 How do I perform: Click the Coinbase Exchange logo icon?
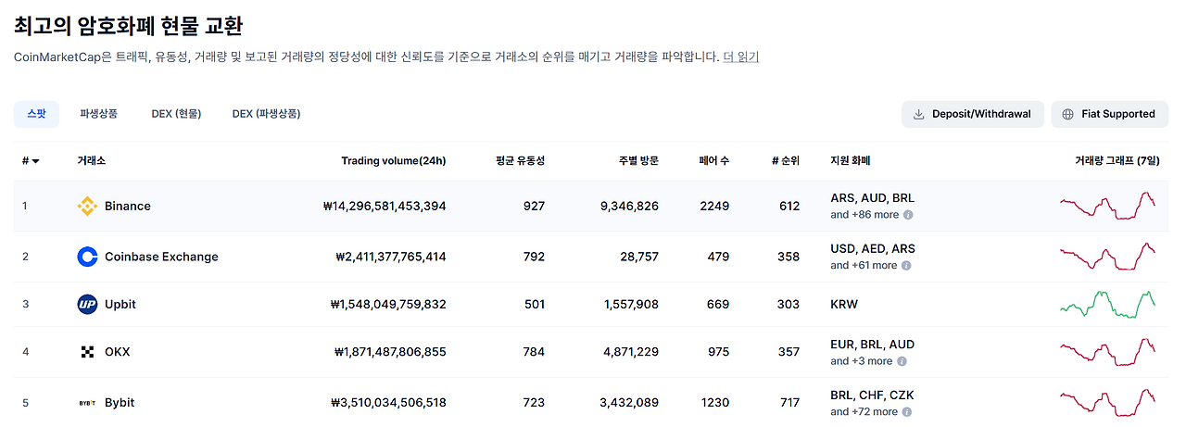[87, 257]
